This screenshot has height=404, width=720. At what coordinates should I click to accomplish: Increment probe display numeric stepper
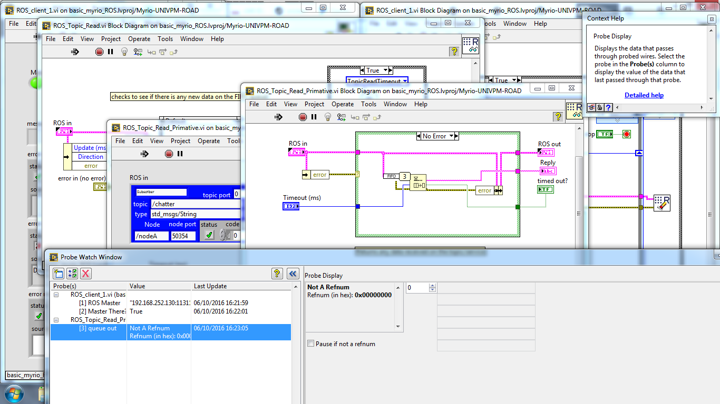[433, 286]
